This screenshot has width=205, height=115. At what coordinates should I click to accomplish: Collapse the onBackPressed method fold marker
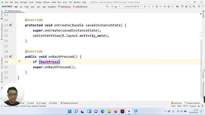[x=16, y=57]
